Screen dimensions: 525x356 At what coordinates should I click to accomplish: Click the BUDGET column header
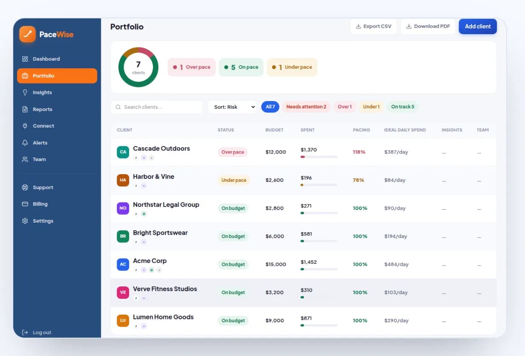pyautogui.click(x=274, y=130)
